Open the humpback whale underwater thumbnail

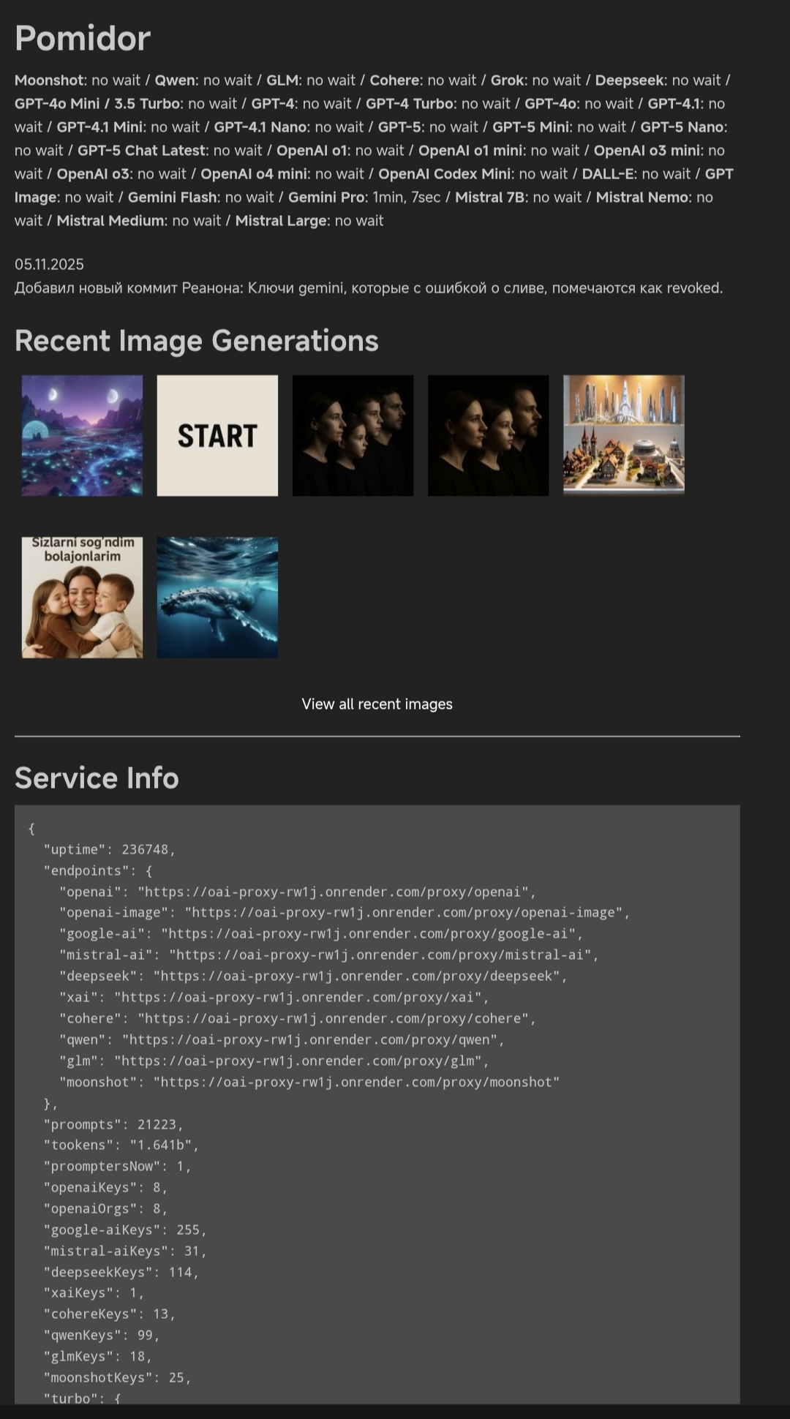(x=217, y=598)
